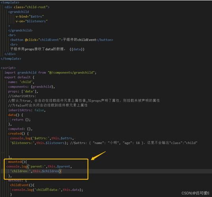212x197 pixels.
Task: Select the v-on="$listeners" attribute line
Action: click(32, 21)
